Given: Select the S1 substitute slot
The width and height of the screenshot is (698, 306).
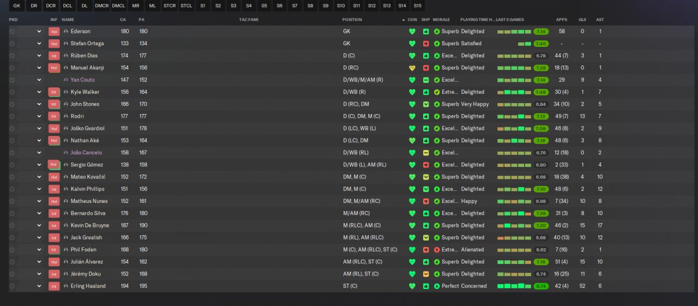Looking at the screenshot, I should (x=203, y=6).
